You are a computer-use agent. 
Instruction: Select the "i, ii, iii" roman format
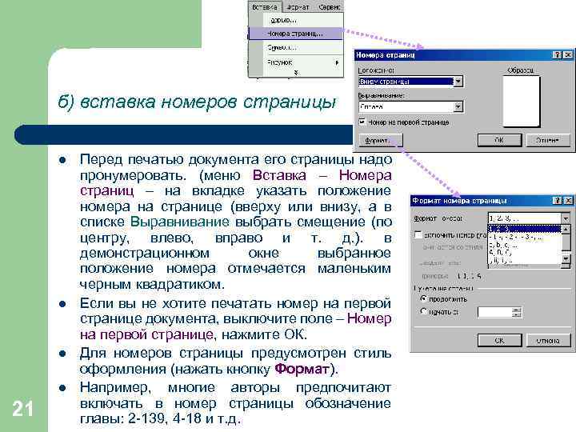pyautogui.click(x=524, y=260)
